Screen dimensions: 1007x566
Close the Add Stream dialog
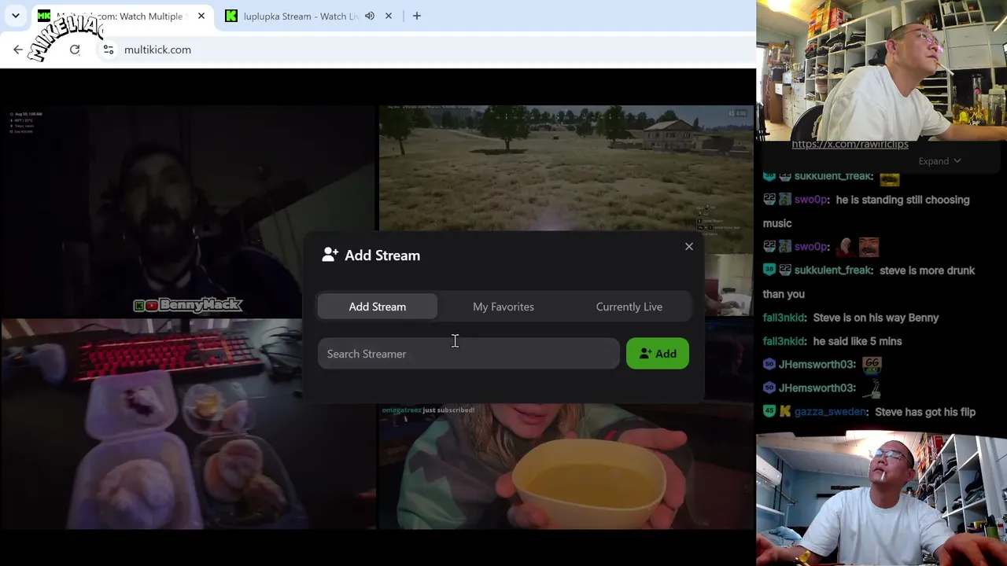(x=689, y=247)
